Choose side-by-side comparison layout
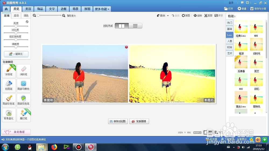The height and width of the screenshot is (151, 269). [x=122, y=26]
